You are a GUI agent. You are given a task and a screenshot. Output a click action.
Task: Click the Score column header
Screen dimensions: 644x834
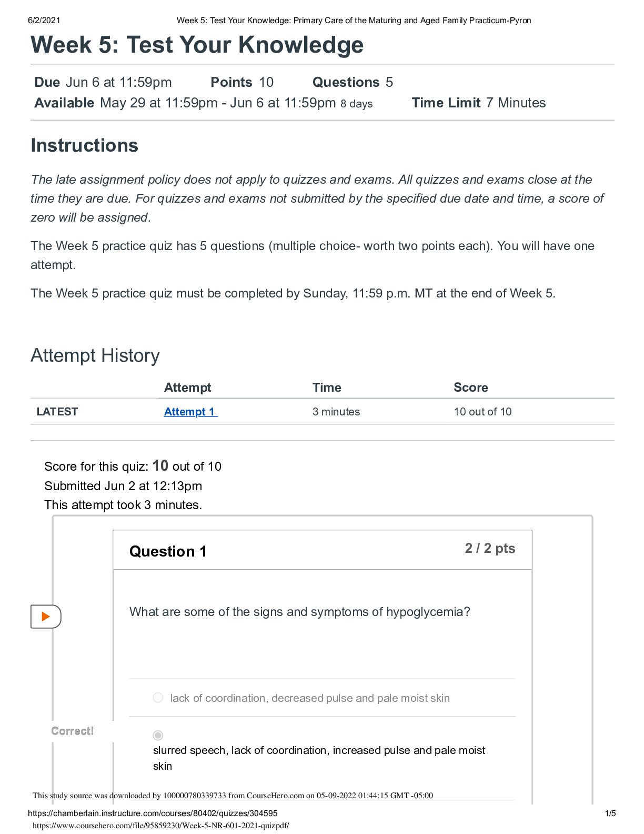[471, 388]
